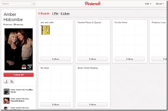The width and height of the screenshot is (168, 111).
Task: Click the Nina Garcia name link
Action: click(22, 91)
